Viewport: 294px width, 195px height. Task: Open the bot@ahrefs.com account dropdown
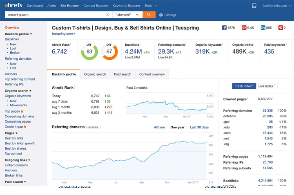coord(277,6)
